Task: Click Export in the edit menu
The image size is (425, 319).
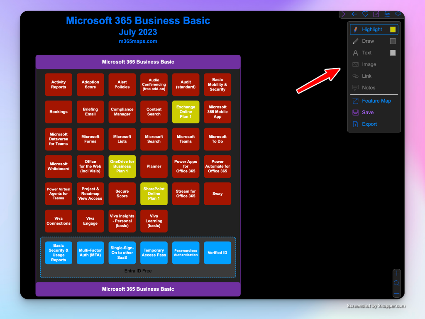Action: [x=369, y=124]
